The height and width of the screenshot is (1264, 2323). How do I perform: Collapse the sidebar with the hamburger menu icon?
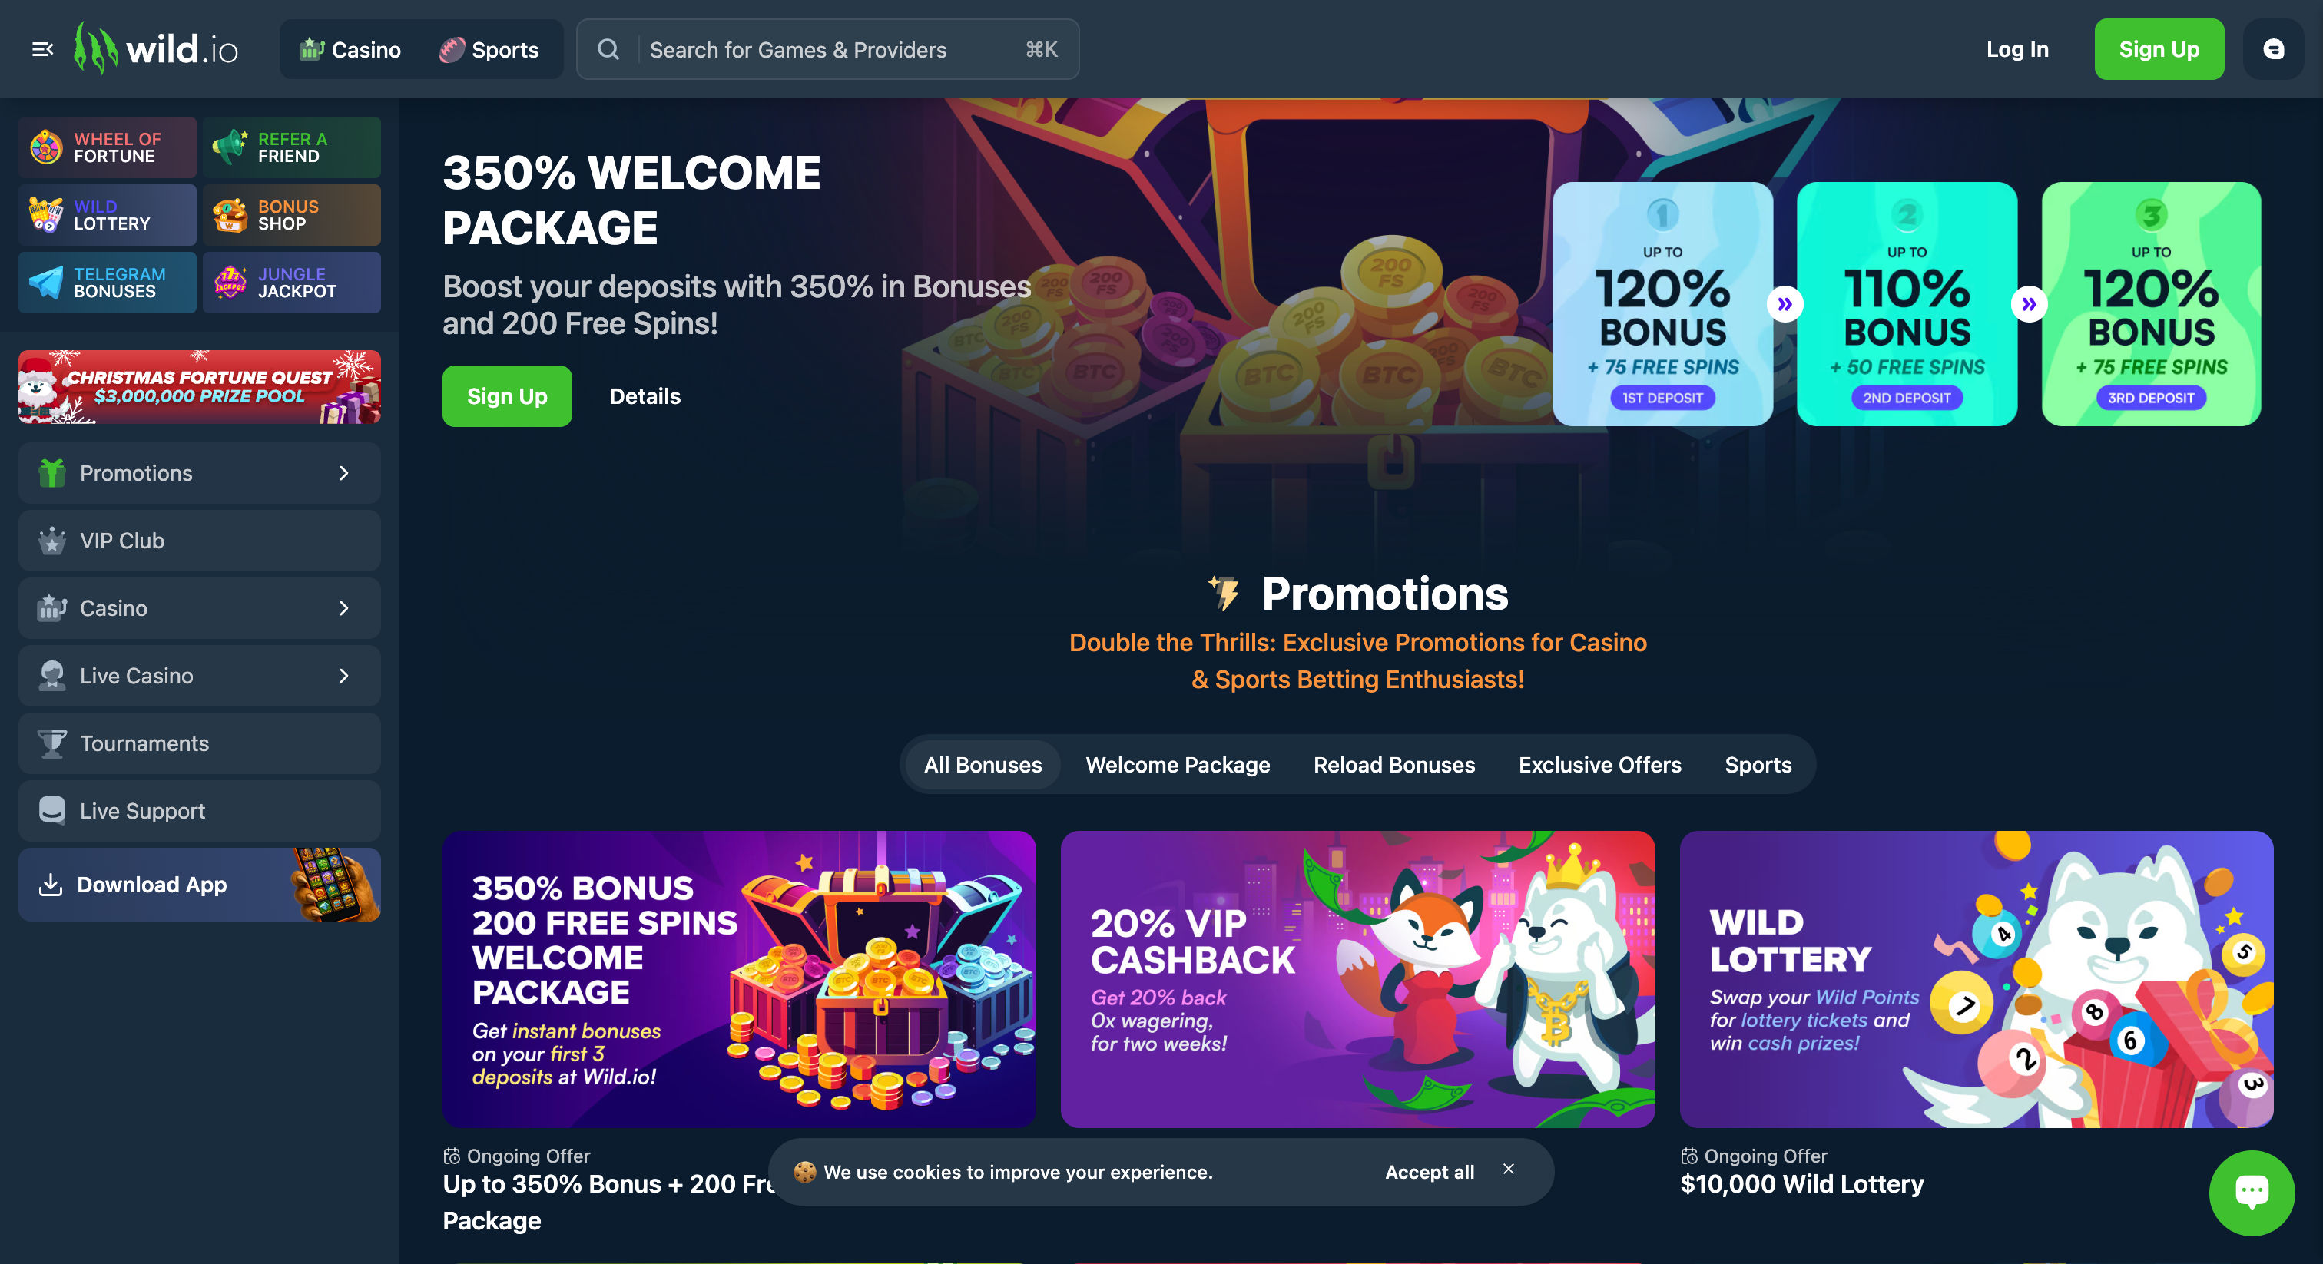pyautogui.click(x=42, y=50)
